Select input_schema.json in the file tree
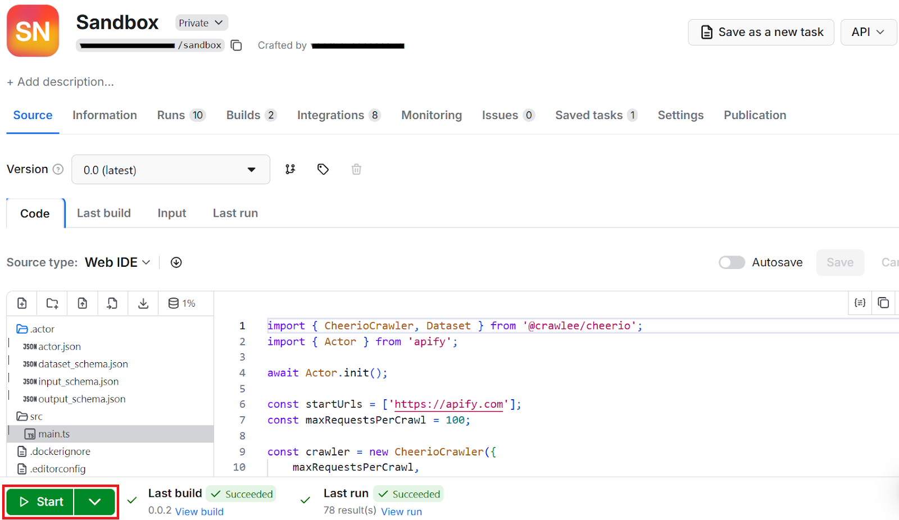 [78, 382]
